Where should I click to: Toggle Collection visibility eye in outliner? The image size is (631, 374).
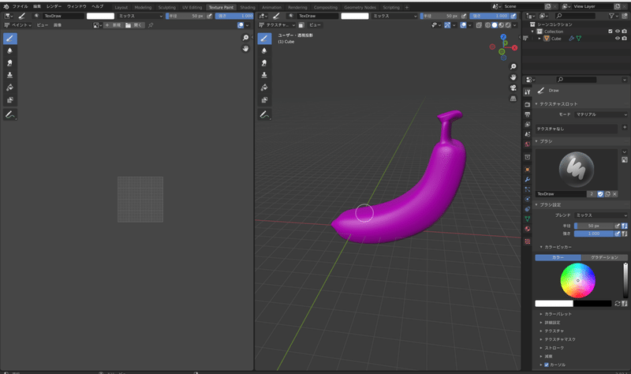click(x=618, y=32)
